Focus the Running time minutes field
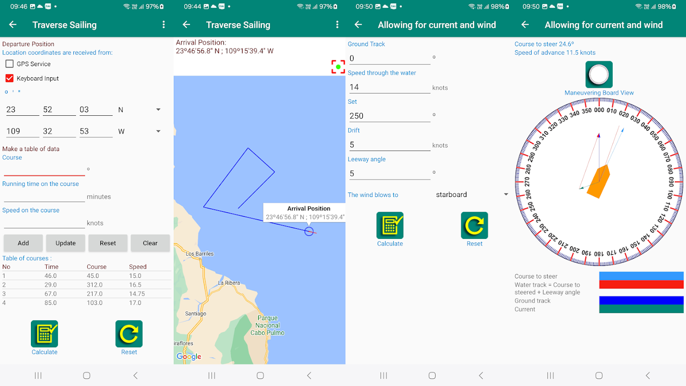This screenshot has width=686, height=386. click(44, 196)
